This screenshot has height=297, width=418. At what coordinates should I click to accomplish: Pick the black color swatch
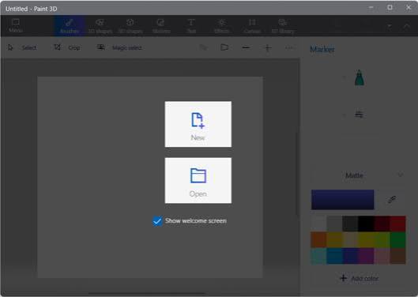(366, 224)
